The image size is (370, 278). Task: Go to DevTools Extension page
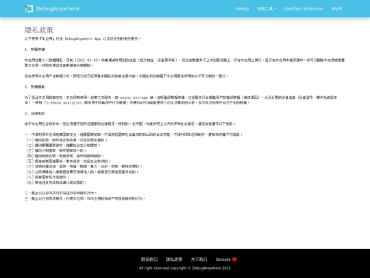[x=304, y=9]
